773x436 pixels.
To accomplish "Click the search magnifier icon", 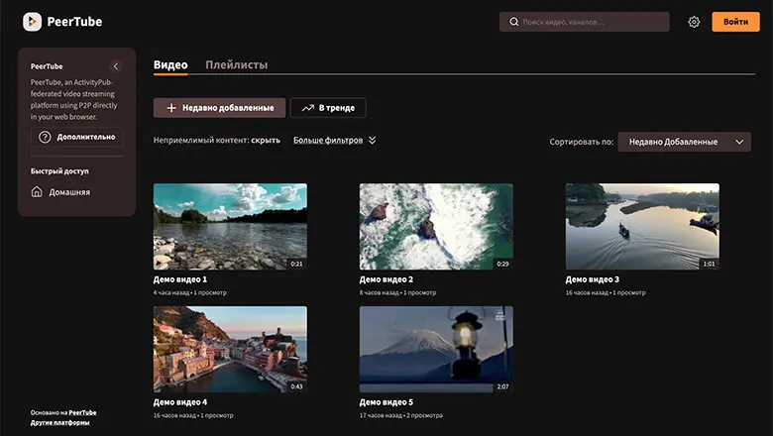I will click(x=513, y=22).
